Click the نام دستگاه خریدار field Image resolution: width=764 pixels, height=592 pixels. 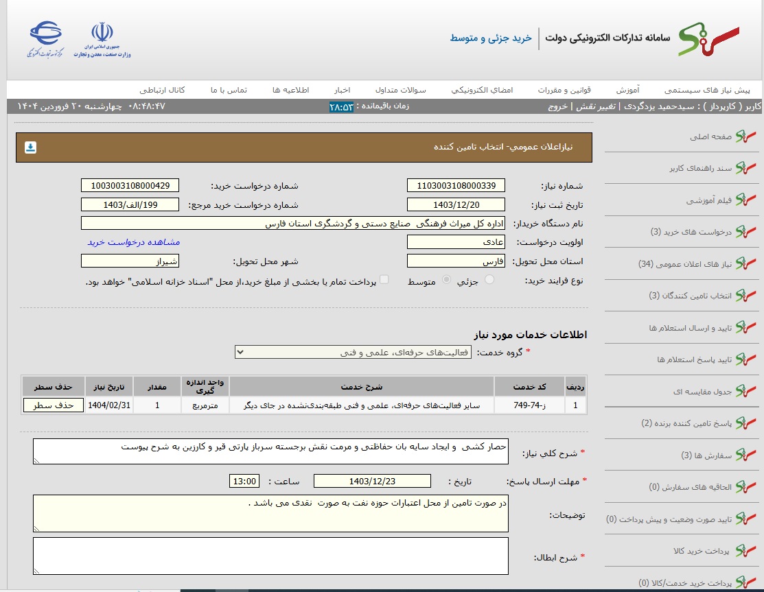point(293,224)
